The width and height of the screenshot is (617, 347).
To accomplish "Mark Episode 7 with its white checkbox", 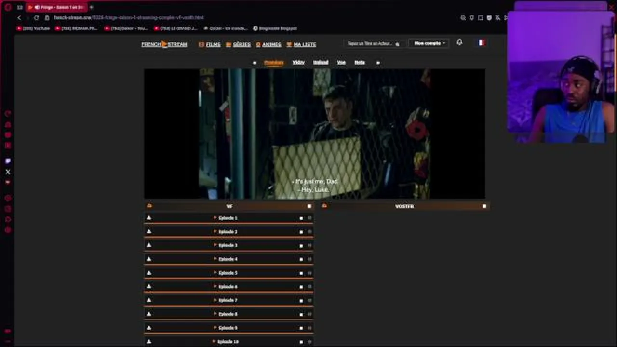I will [x=301, y=301].
